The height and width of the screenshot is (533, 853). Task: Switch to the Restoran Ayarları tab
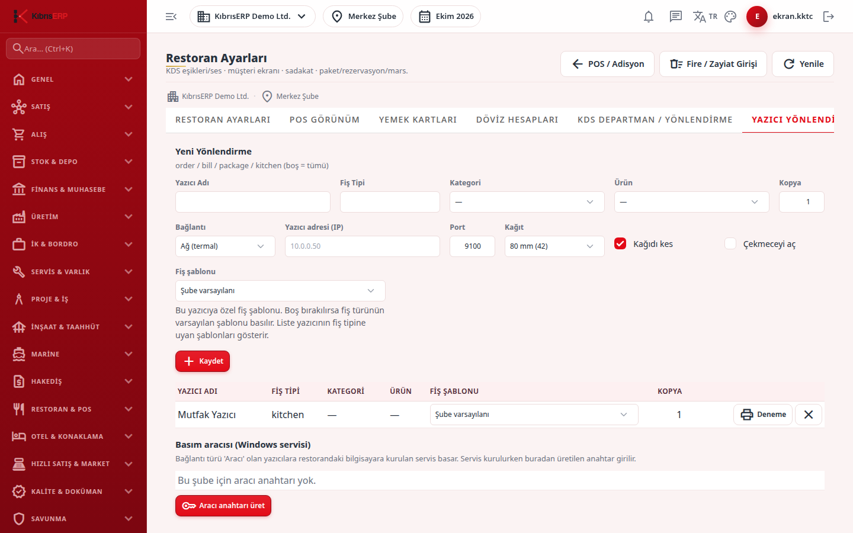coord(223,120)
